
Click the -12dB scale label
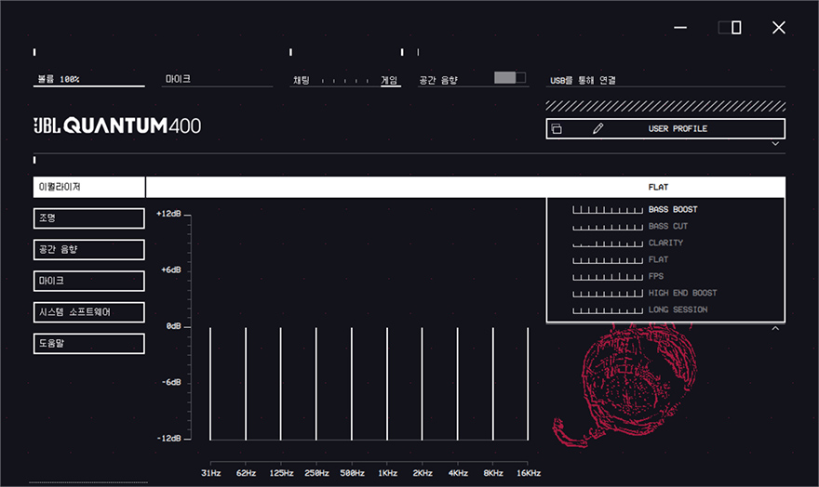tap(169, 439)
